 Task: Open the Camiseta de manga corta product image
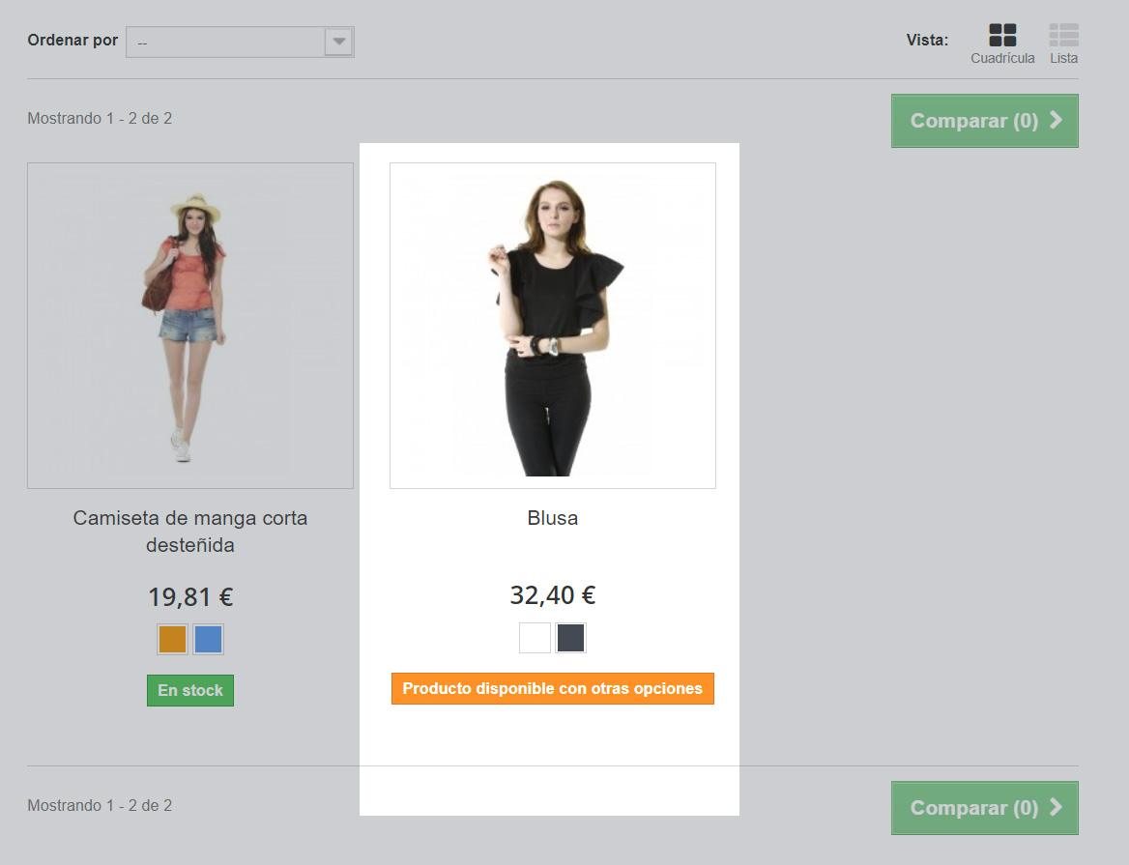pyautogui.click(x=190, y=325)
